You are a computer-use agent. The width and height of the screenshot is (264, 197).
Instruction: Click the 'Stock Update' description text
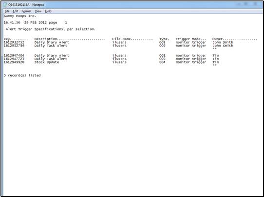coord(47,62)
